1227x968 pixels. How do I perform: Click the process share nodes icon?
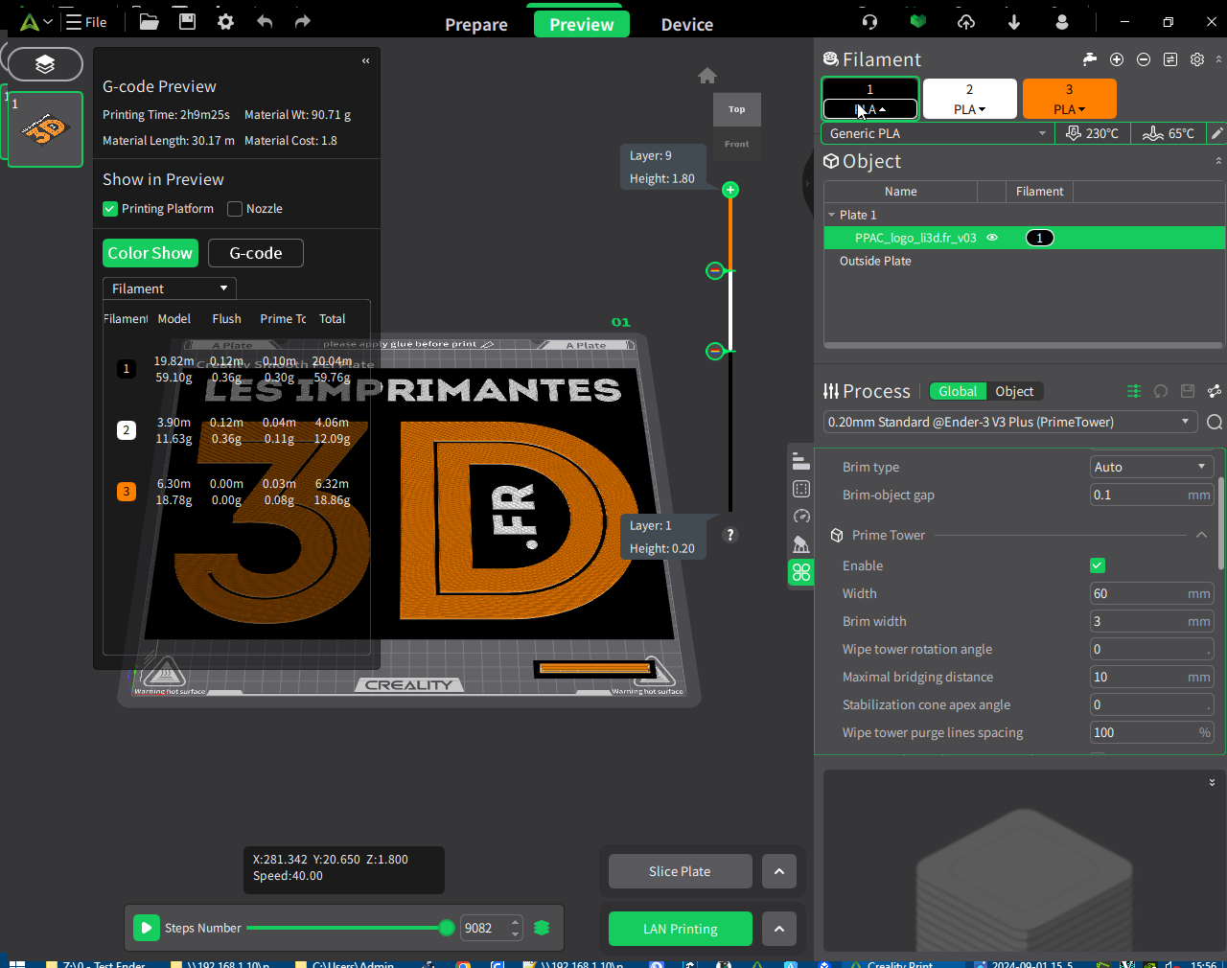click(1215, 391)
